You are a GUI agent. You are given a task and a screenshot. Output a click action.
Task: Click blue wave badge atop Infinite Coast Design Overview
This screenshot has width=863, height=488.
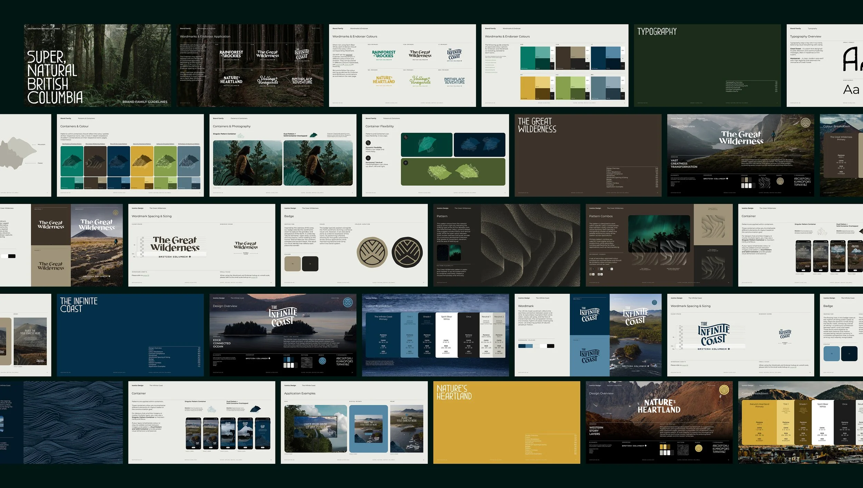(x=348, y=302)
